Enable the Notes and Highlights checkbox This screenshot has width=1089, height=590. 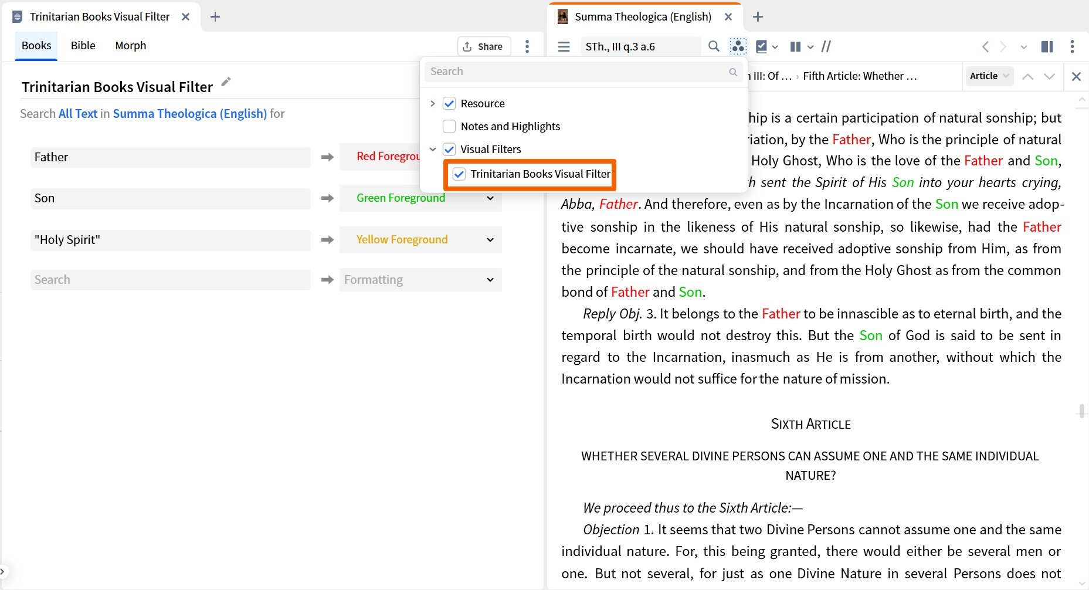449,126
